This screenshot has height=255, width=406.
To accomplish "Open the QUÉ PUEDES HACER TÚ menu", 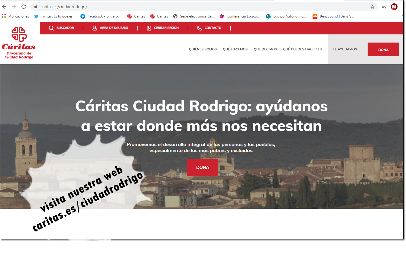I will (x=303, y=49).
